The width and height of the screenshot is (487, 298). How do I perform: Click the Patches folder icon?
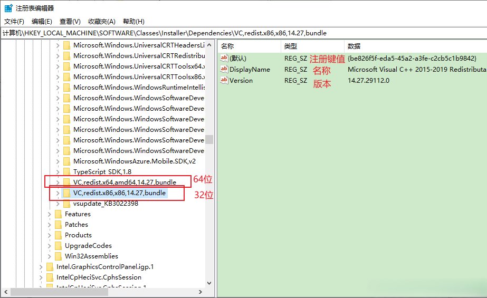point(58,225)
